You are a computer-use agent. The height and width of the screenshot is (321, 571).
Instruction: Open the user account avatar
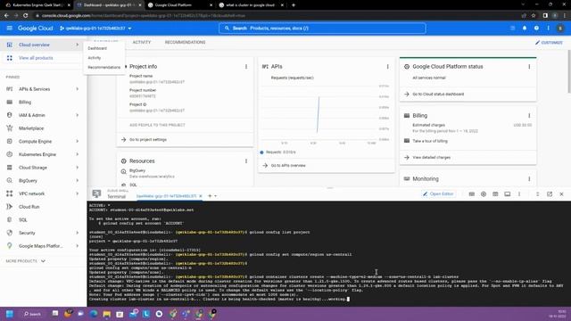point(560,28)
